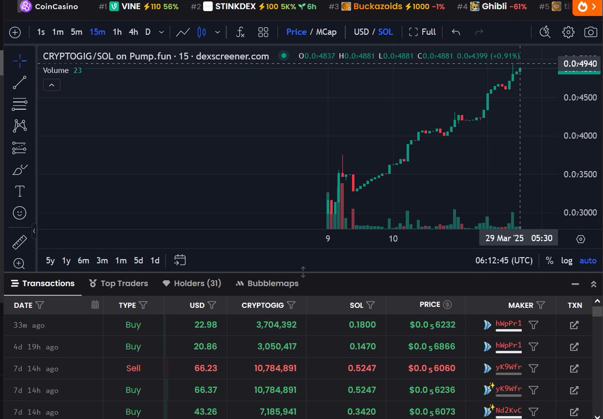The height and width of the screenshot is (419, 603).
Task: Filter the TYPE column
Action: coord(143,305)
